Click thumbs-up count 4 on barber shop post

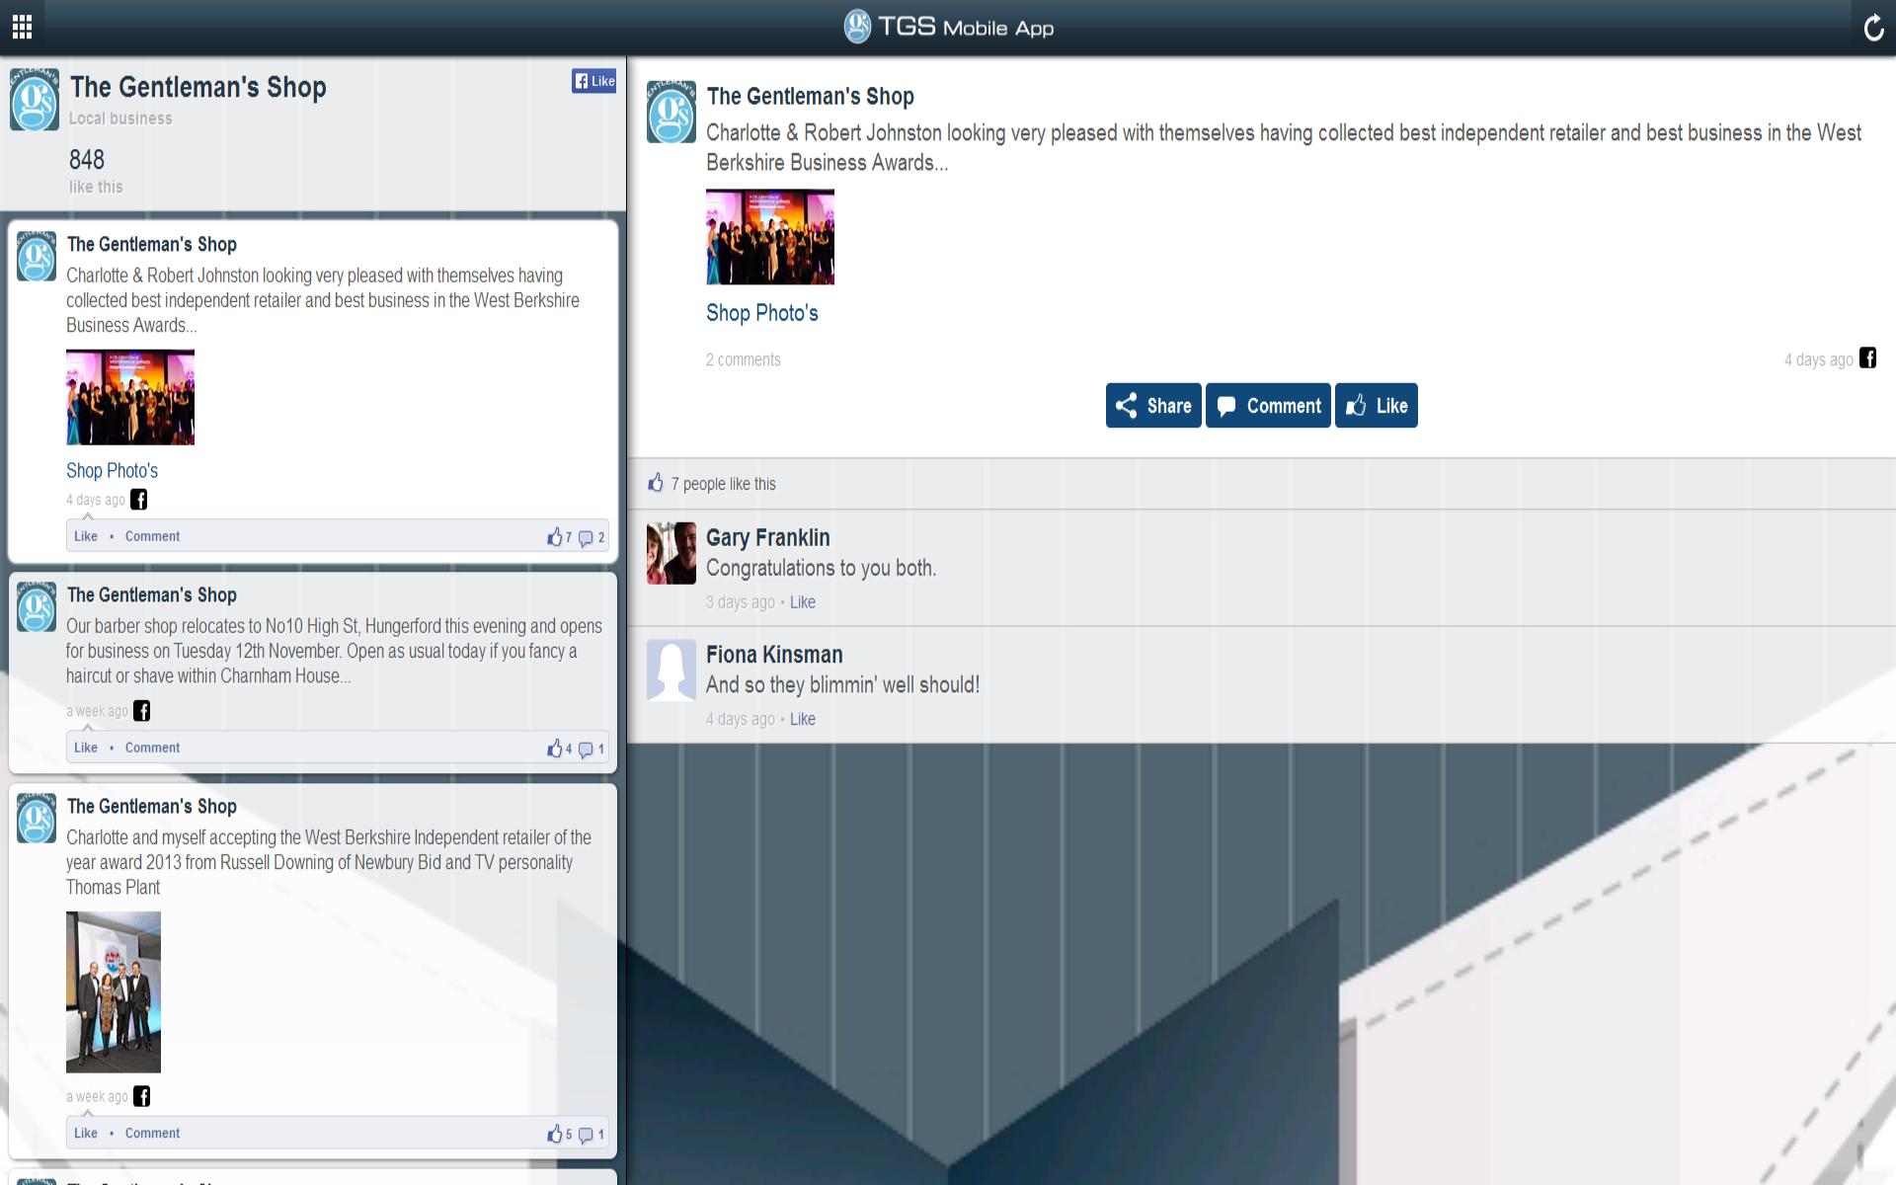pos(559,749)
